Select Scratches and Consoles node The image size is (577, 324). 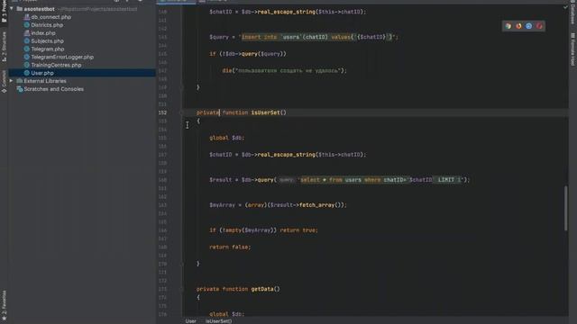click(54, 89)
